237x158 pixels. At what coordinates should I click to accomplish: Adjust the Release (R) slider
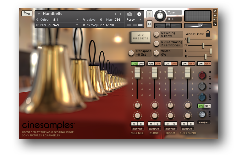pos(205,57)
